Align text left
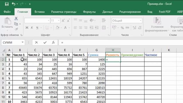This screenshot has width=183, height=103. (75, 28)
